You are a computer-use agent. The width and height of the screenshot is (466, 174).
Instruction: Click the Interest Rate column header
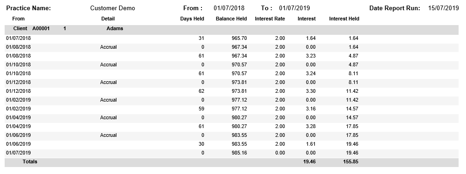(270, 19)
